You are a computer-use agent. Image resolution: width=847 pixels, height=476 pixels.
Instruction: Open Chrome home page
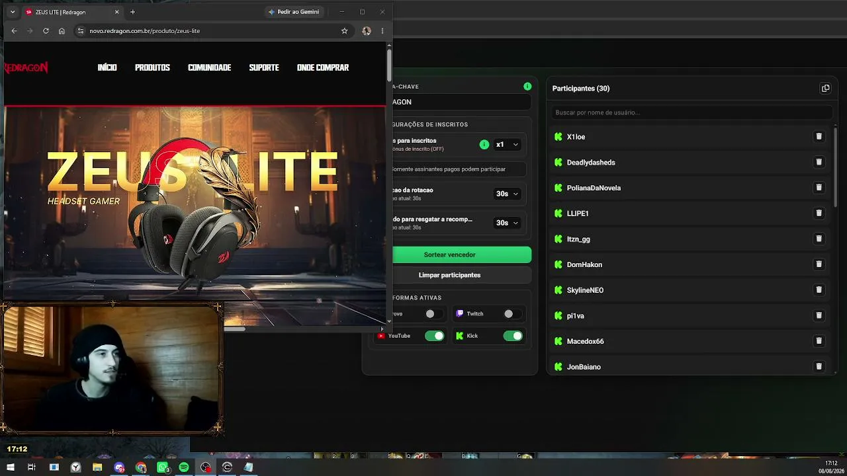62,31
